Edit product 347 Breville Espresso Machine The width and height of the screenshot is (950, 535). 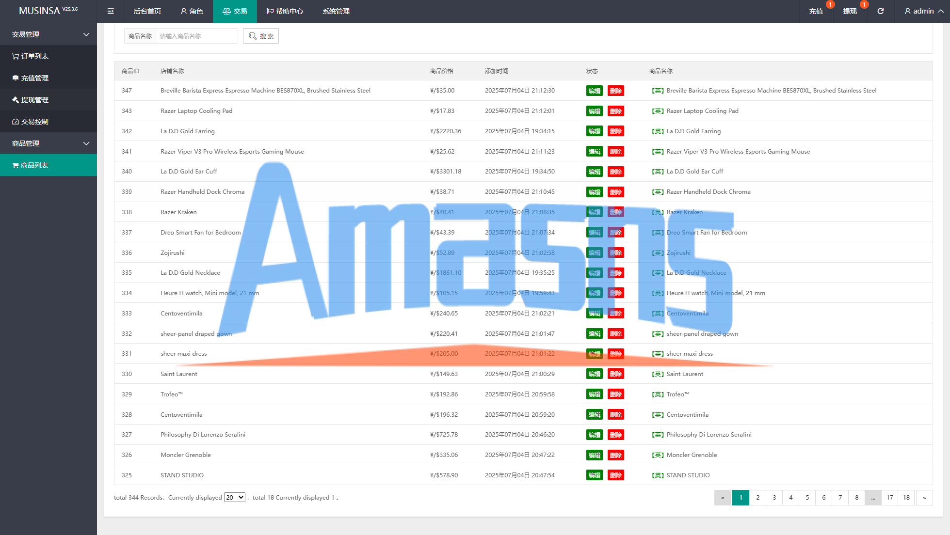(594, 91)
